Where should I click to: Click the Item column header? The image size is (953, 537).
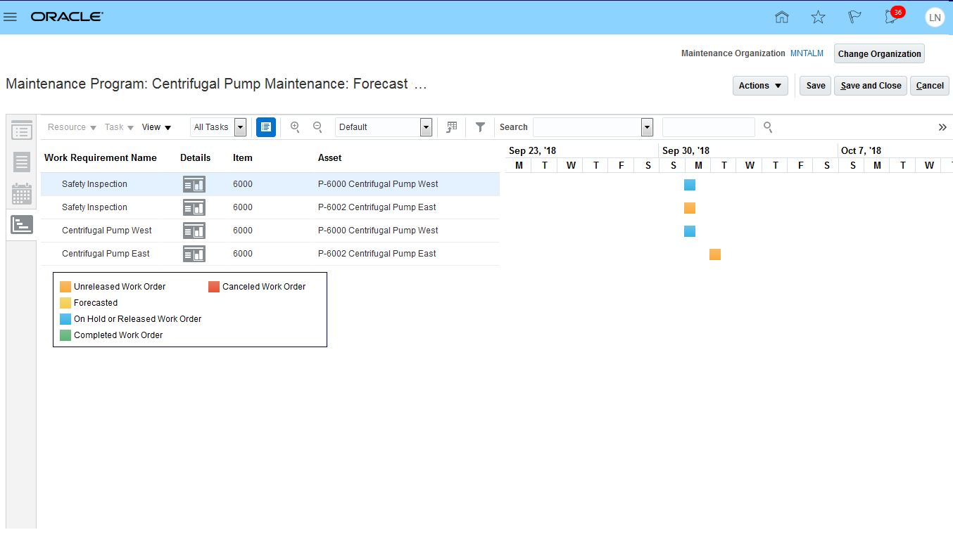point(243,158)
